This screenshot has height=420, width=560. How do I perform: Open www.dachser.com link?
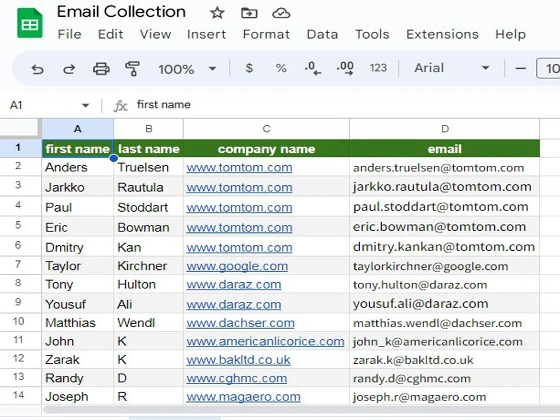(240, 323)
